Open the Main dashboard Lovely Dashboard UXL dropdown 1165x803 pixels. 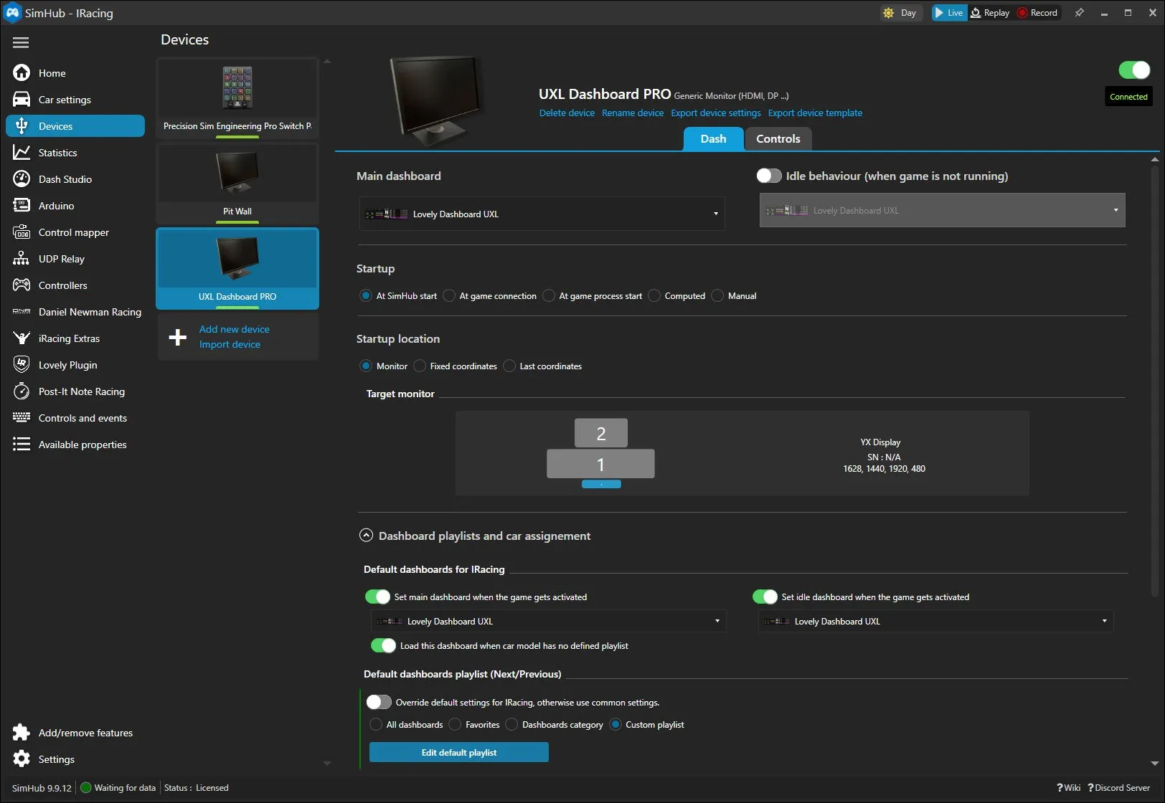pos(542,214)
